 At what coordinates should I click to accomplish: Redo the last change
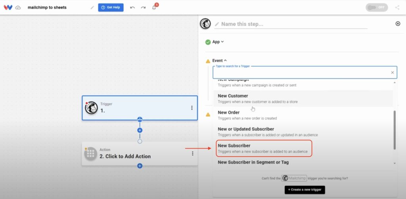tap(143, 8)
